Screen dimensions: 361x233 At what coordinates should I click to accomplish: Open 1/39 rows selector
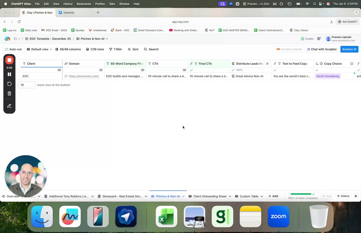(x=95, y=49)
